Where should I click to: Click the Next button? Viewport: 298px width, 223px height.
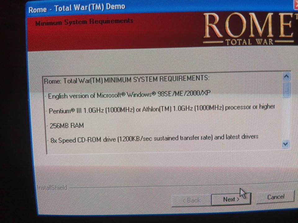pos(231,199)
